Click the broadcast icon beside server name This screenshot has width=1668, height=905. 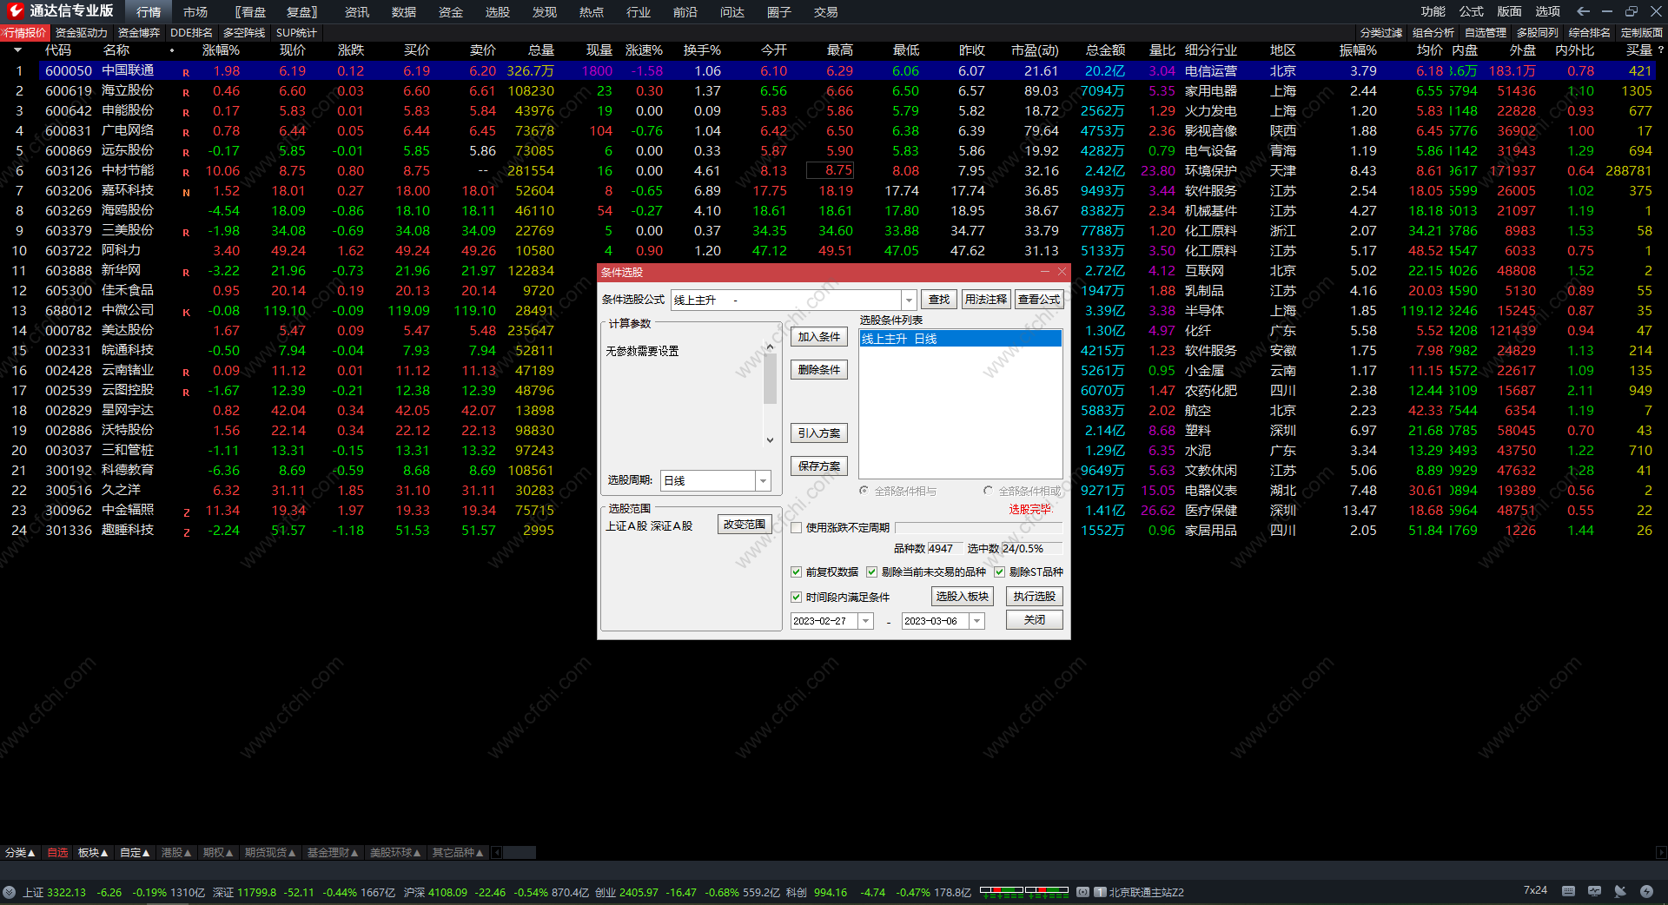coord(1083,892)
